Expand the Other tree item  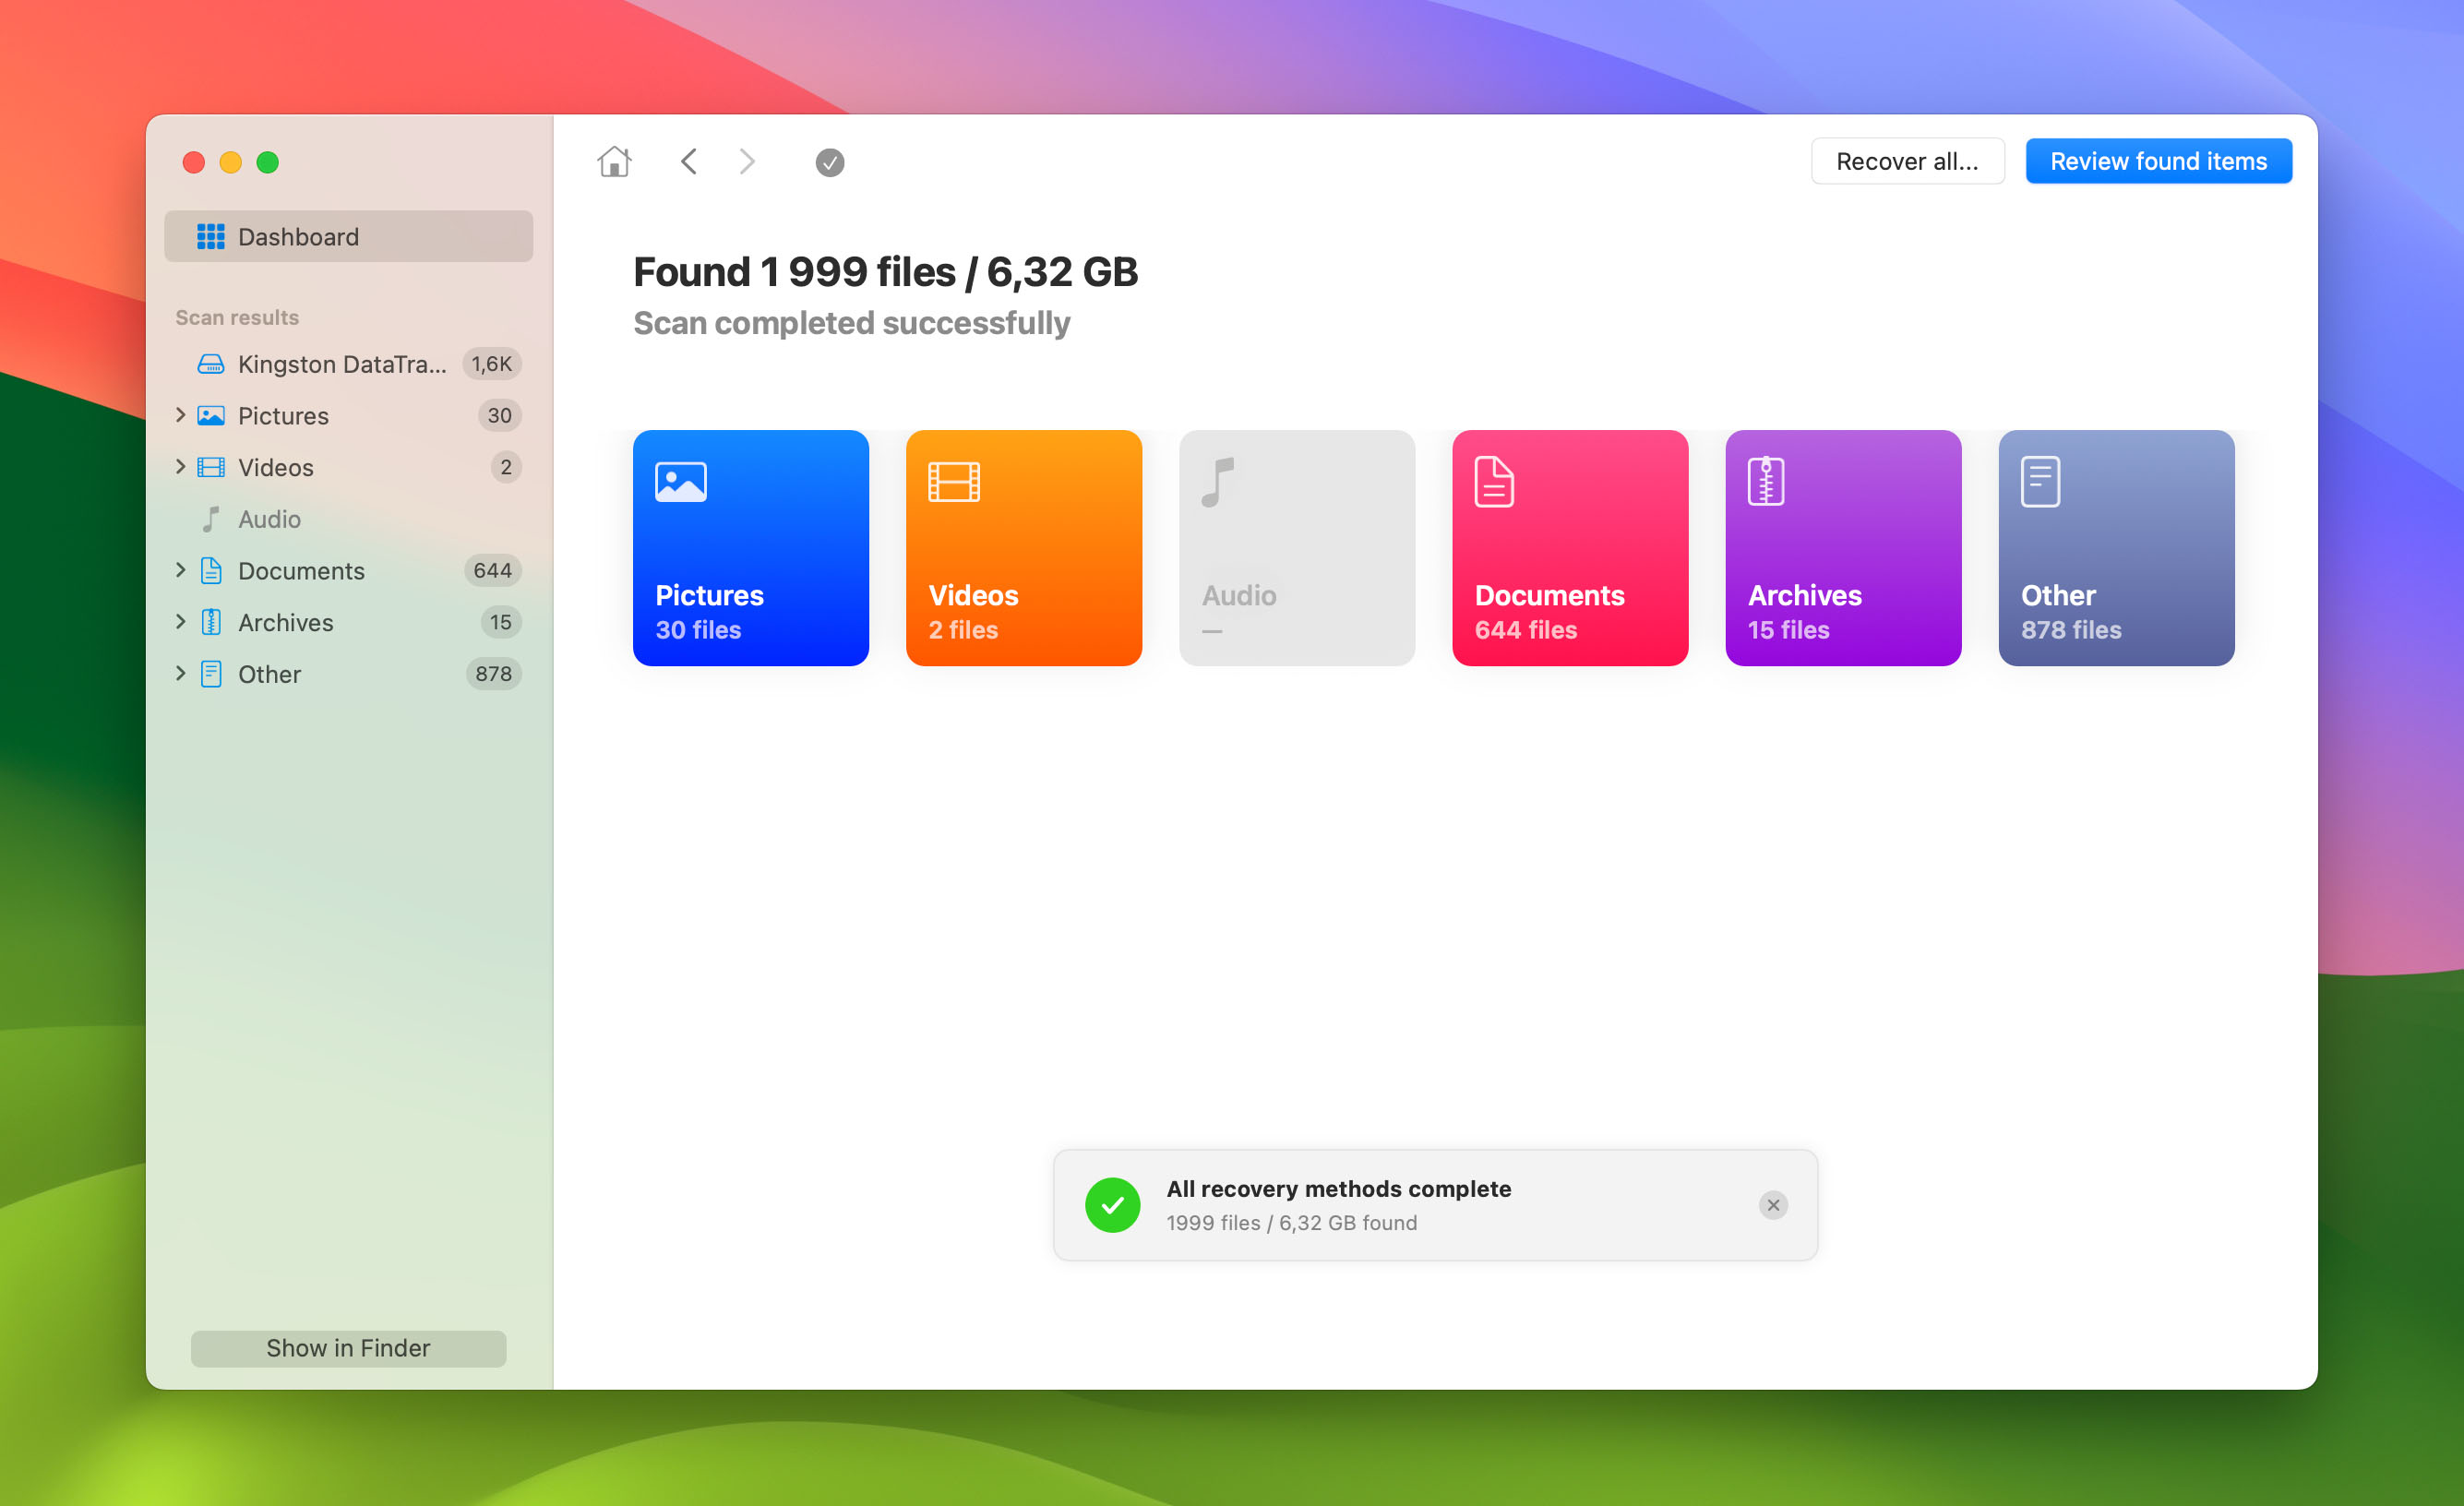(x=180, y=673)
